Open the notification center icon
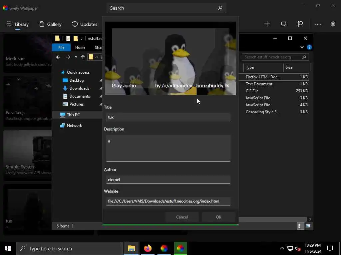This screenshot has height=255, width=341. tap(330, 248)
